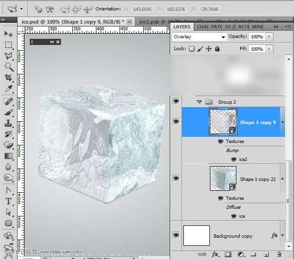
Task: Delete layer with trash icon
Action: [279, 254]
